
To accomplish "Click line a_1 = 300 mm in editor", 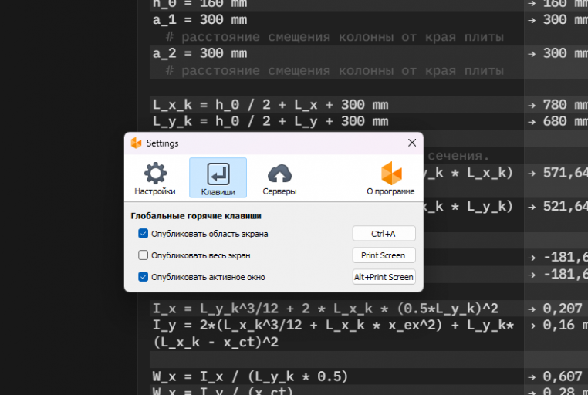I will 200,20.
